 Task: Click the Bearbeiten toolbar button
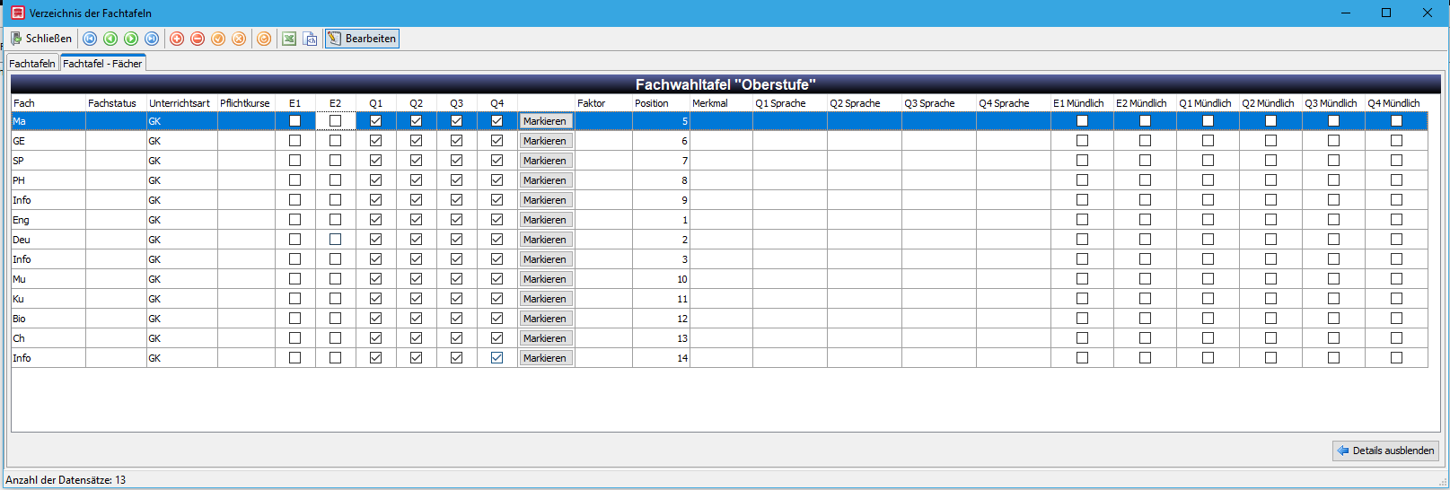(x=361, y=39)
